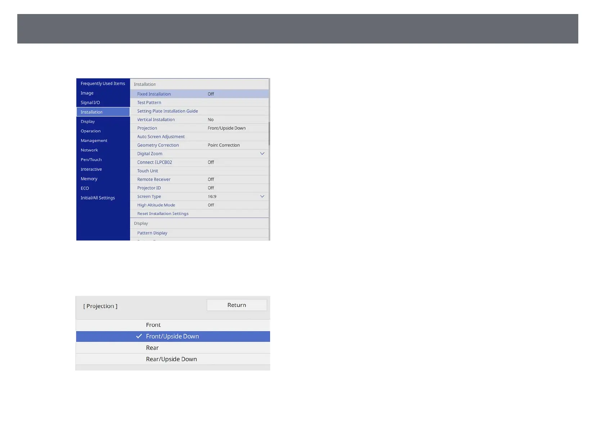606x428 pixels.
Task: Click the Front/Upside Down value next to Projection
Action: (227, 128)
